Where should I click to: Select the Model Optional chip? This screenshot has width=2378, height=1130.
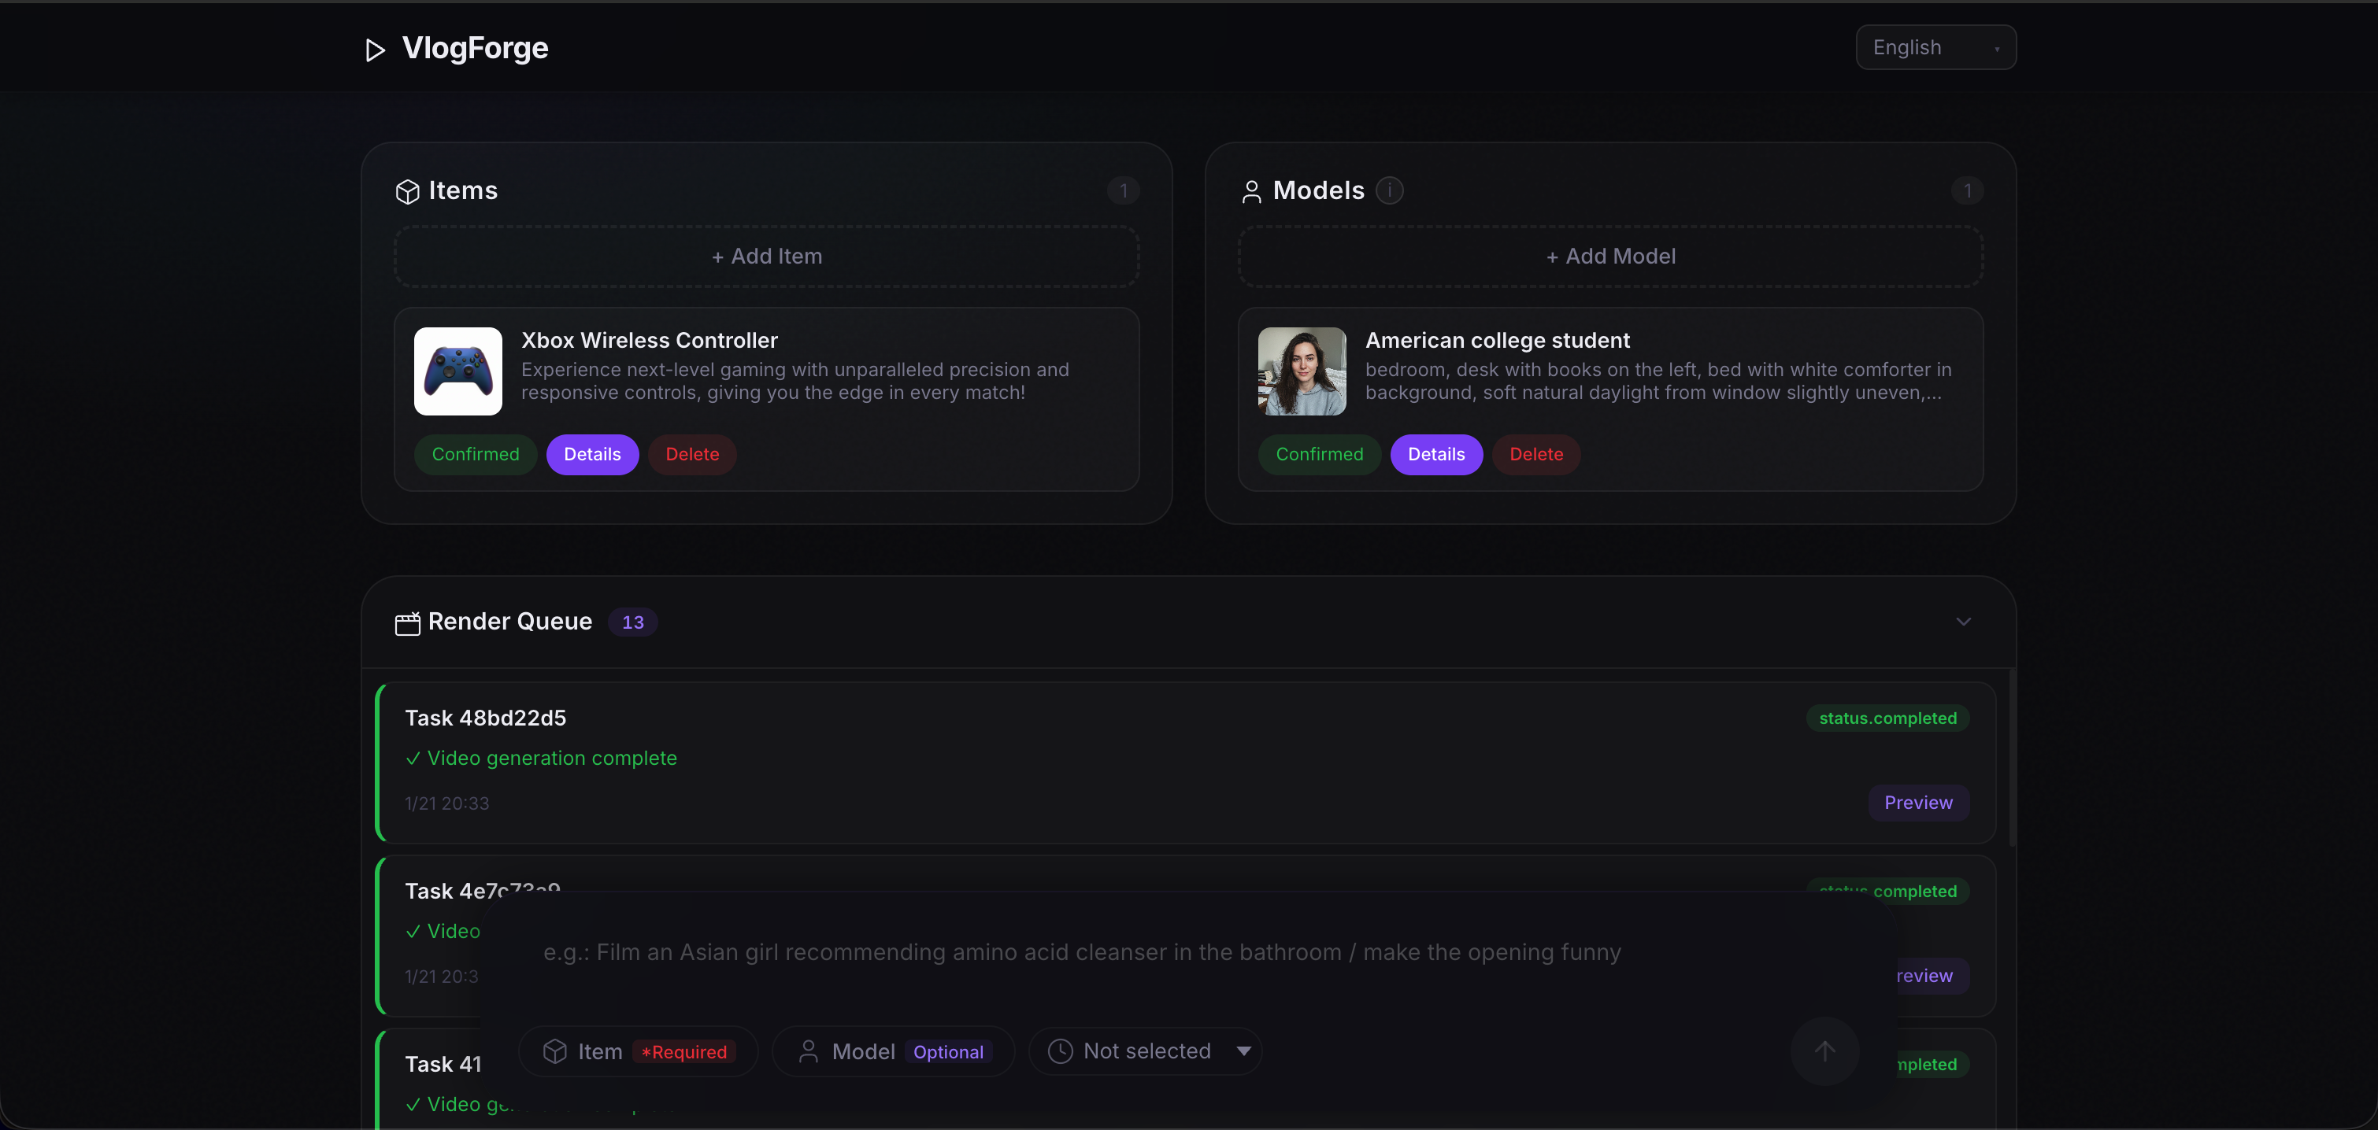pyautogui.click(x=893, y=1051)
